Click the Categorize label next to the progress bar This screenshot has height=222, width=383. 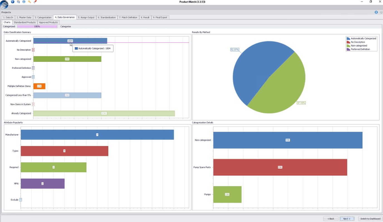pyautogui.click(x=65, y=26)
